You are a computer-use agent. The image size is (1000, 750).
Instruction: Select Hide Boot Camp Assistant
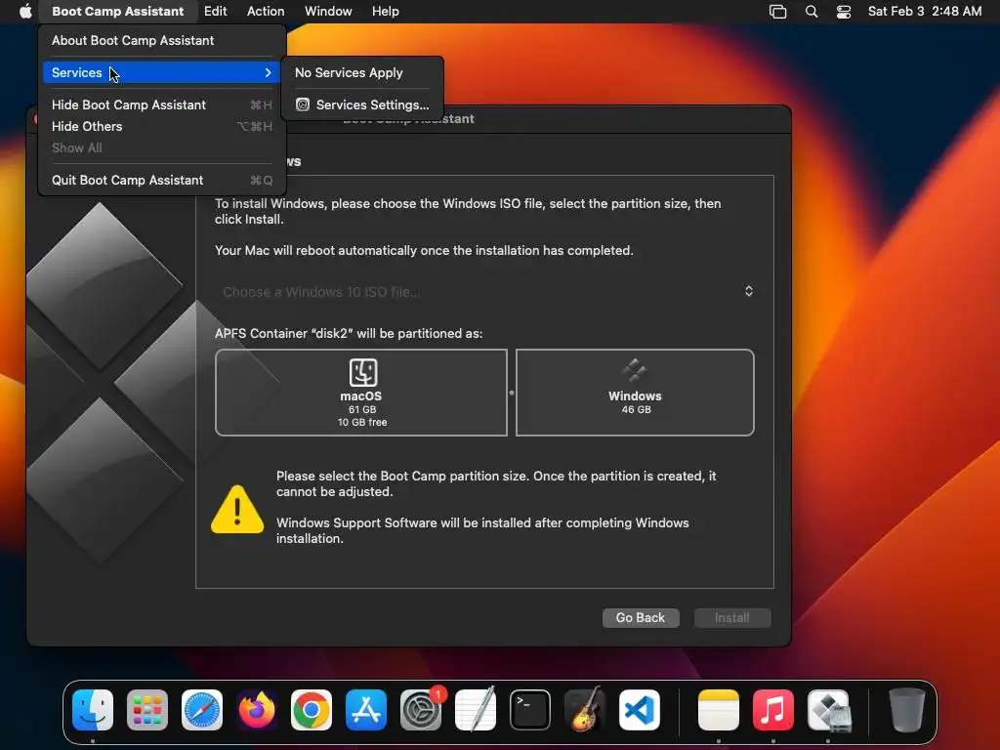click(162, 104)
